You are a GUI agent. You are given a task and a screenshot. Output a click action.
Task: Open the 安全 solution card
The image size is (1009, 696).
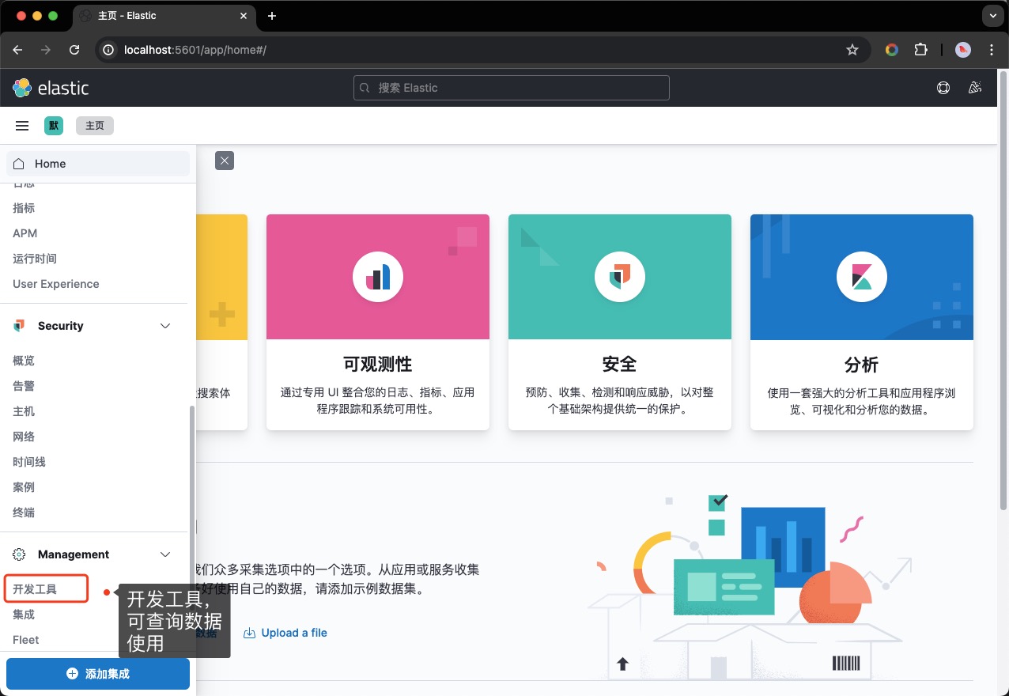619,323
